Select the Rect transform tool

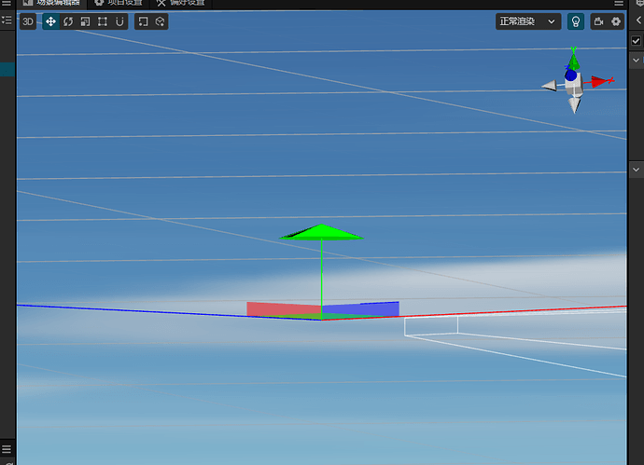click(x=103, y=21)
